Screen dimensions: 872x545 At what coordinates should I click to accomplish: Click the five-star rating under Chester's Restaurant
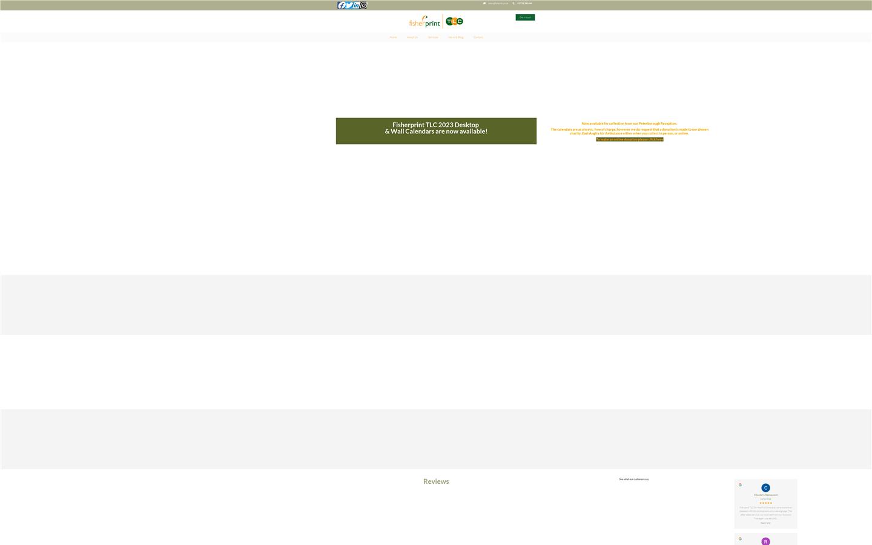(x=765, y=503)
